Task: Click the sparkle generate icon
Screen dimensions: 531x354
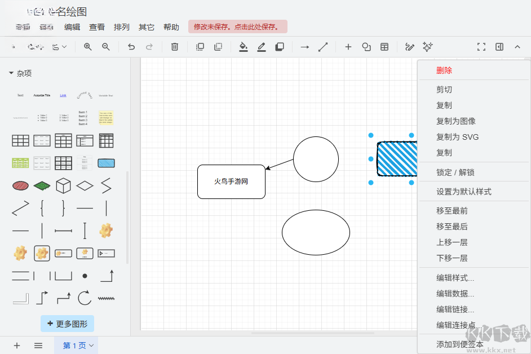Action: tap(428, 47)
